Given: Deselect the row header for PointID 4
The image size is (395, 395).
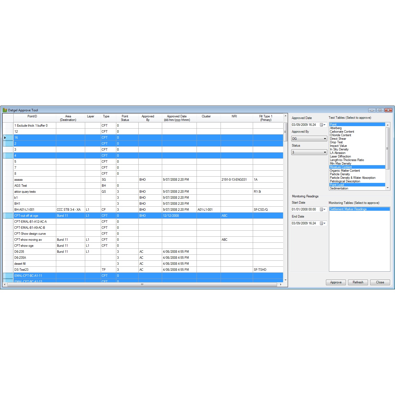Looking at the screenshot, I should pyautogui.click(x=8, y=156).
